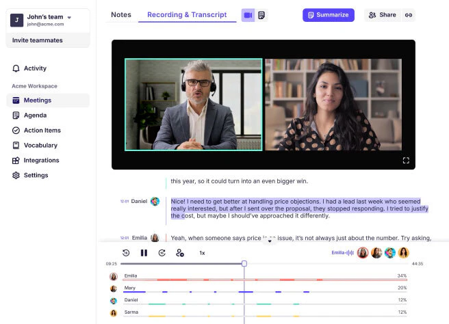Click the speaker filter icon in player
Viewport: 449px width, 324px height.
click(x=180, y=253)
